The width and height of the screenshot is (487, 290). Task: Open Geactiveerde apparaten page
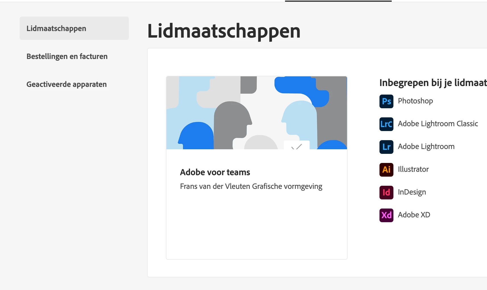pyautogui.click(x=67, y=84)
